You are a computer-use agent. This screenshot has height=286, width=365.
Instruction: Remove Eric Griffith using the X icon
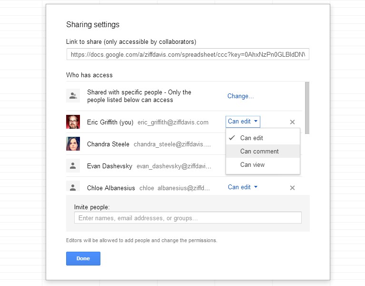[x=292, y=122]
